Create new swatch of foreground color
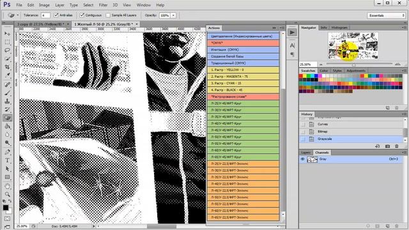409x230 pixels. pyautogui.click(x=388, y=108)
